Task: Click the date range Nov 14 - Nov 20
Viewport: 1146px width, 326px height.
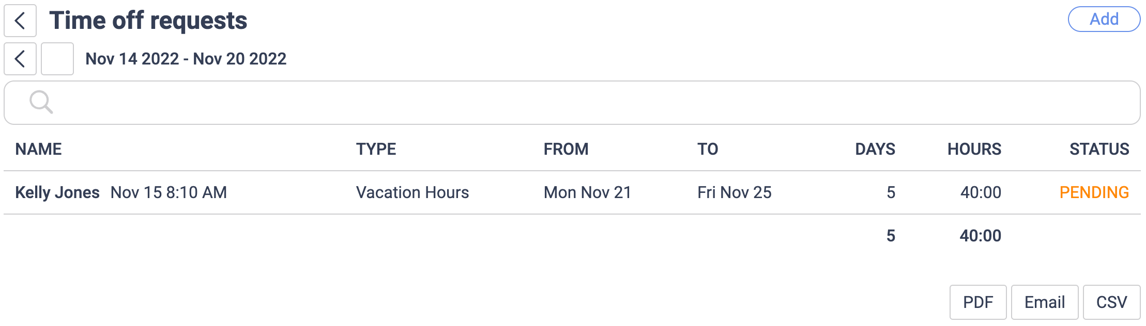Action: [186, 59]
